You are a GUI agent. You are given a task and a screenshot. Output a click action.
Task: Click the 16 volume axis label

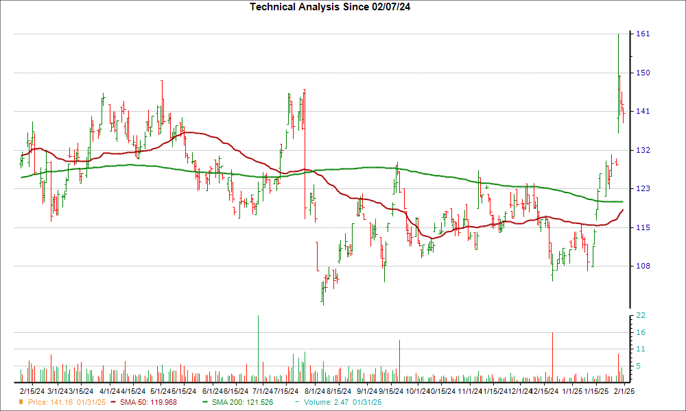[641, 333]
